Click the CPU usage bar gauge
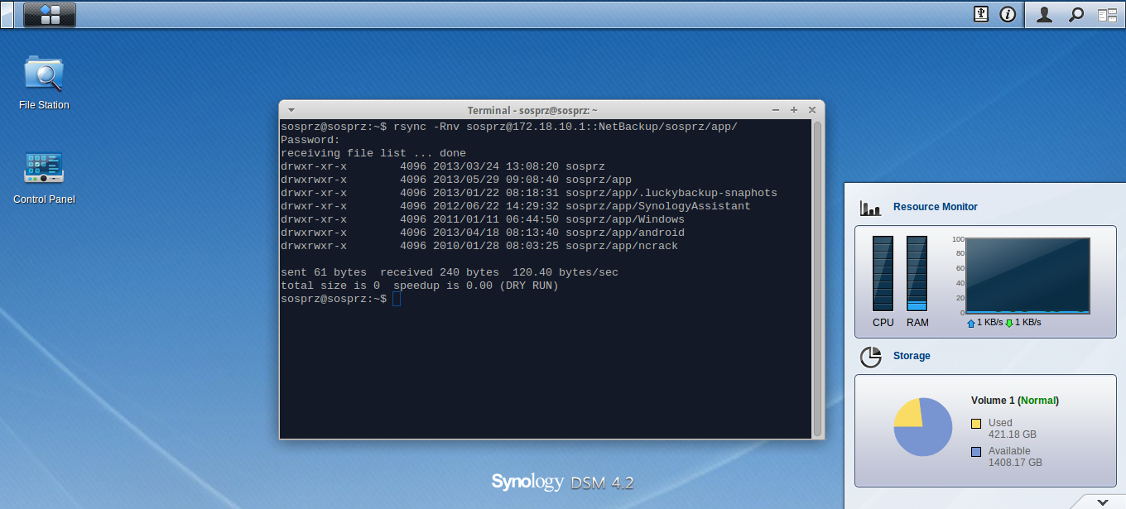 click(x=883, y=273)
